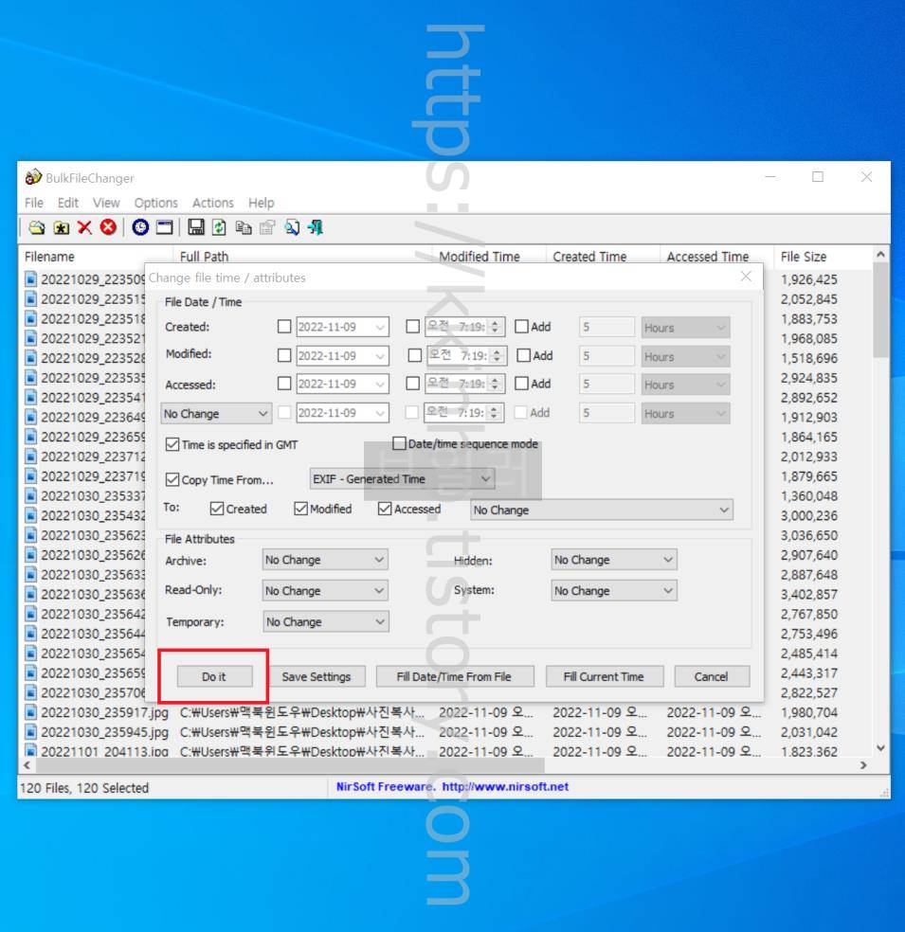Open the Created date picker dropdown
Screen dimensions: 905x932
pyautogui.click(x=380, y=327)
